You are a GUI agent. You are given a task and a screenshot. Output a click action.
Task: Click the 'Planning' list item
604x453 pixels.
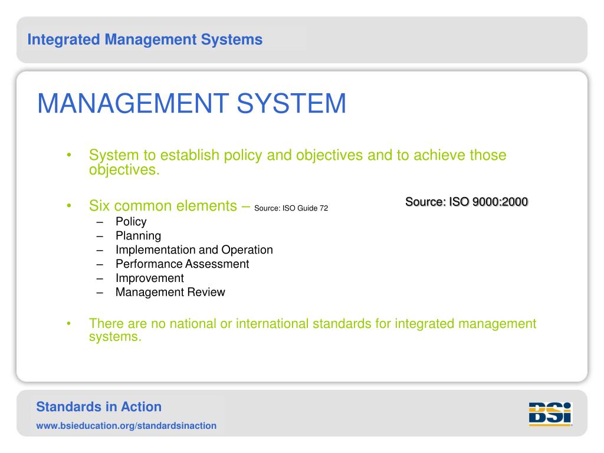pyautogui.click(x=138, y=236)
